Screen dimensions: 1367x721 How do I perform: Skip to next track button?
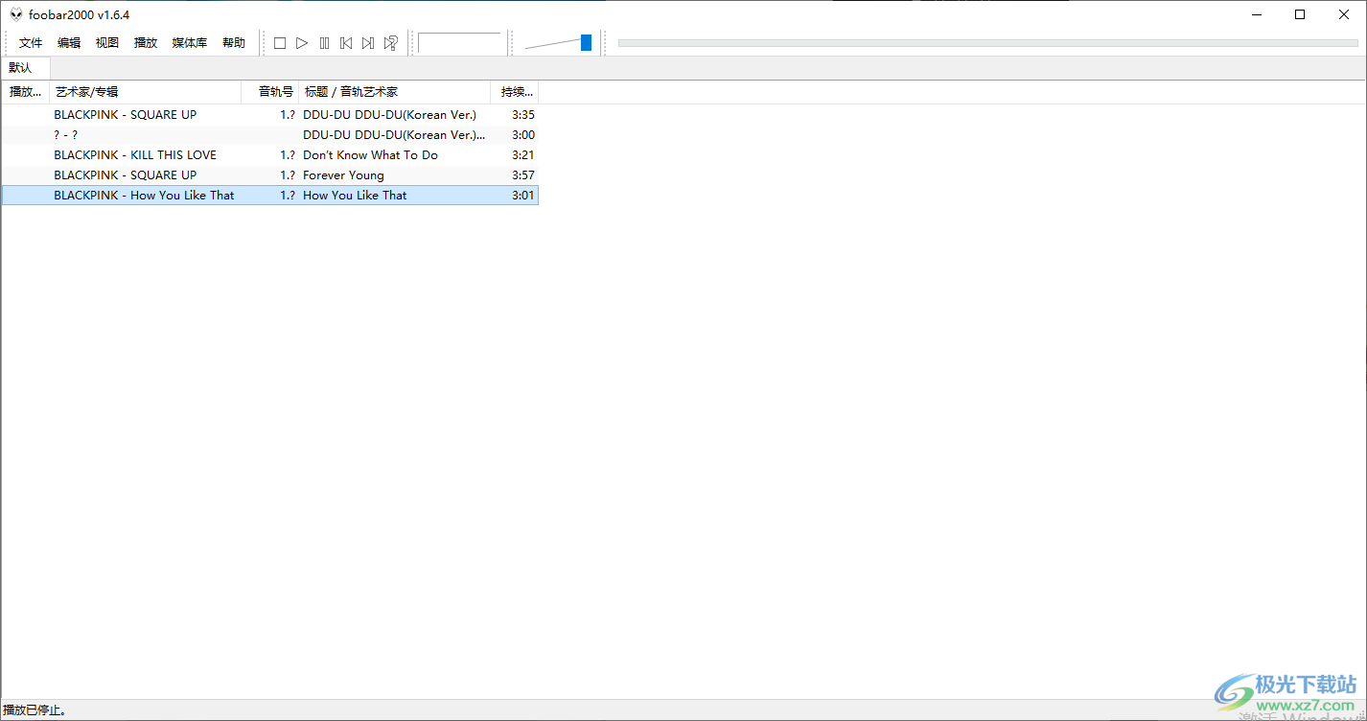tap(368, 43)
